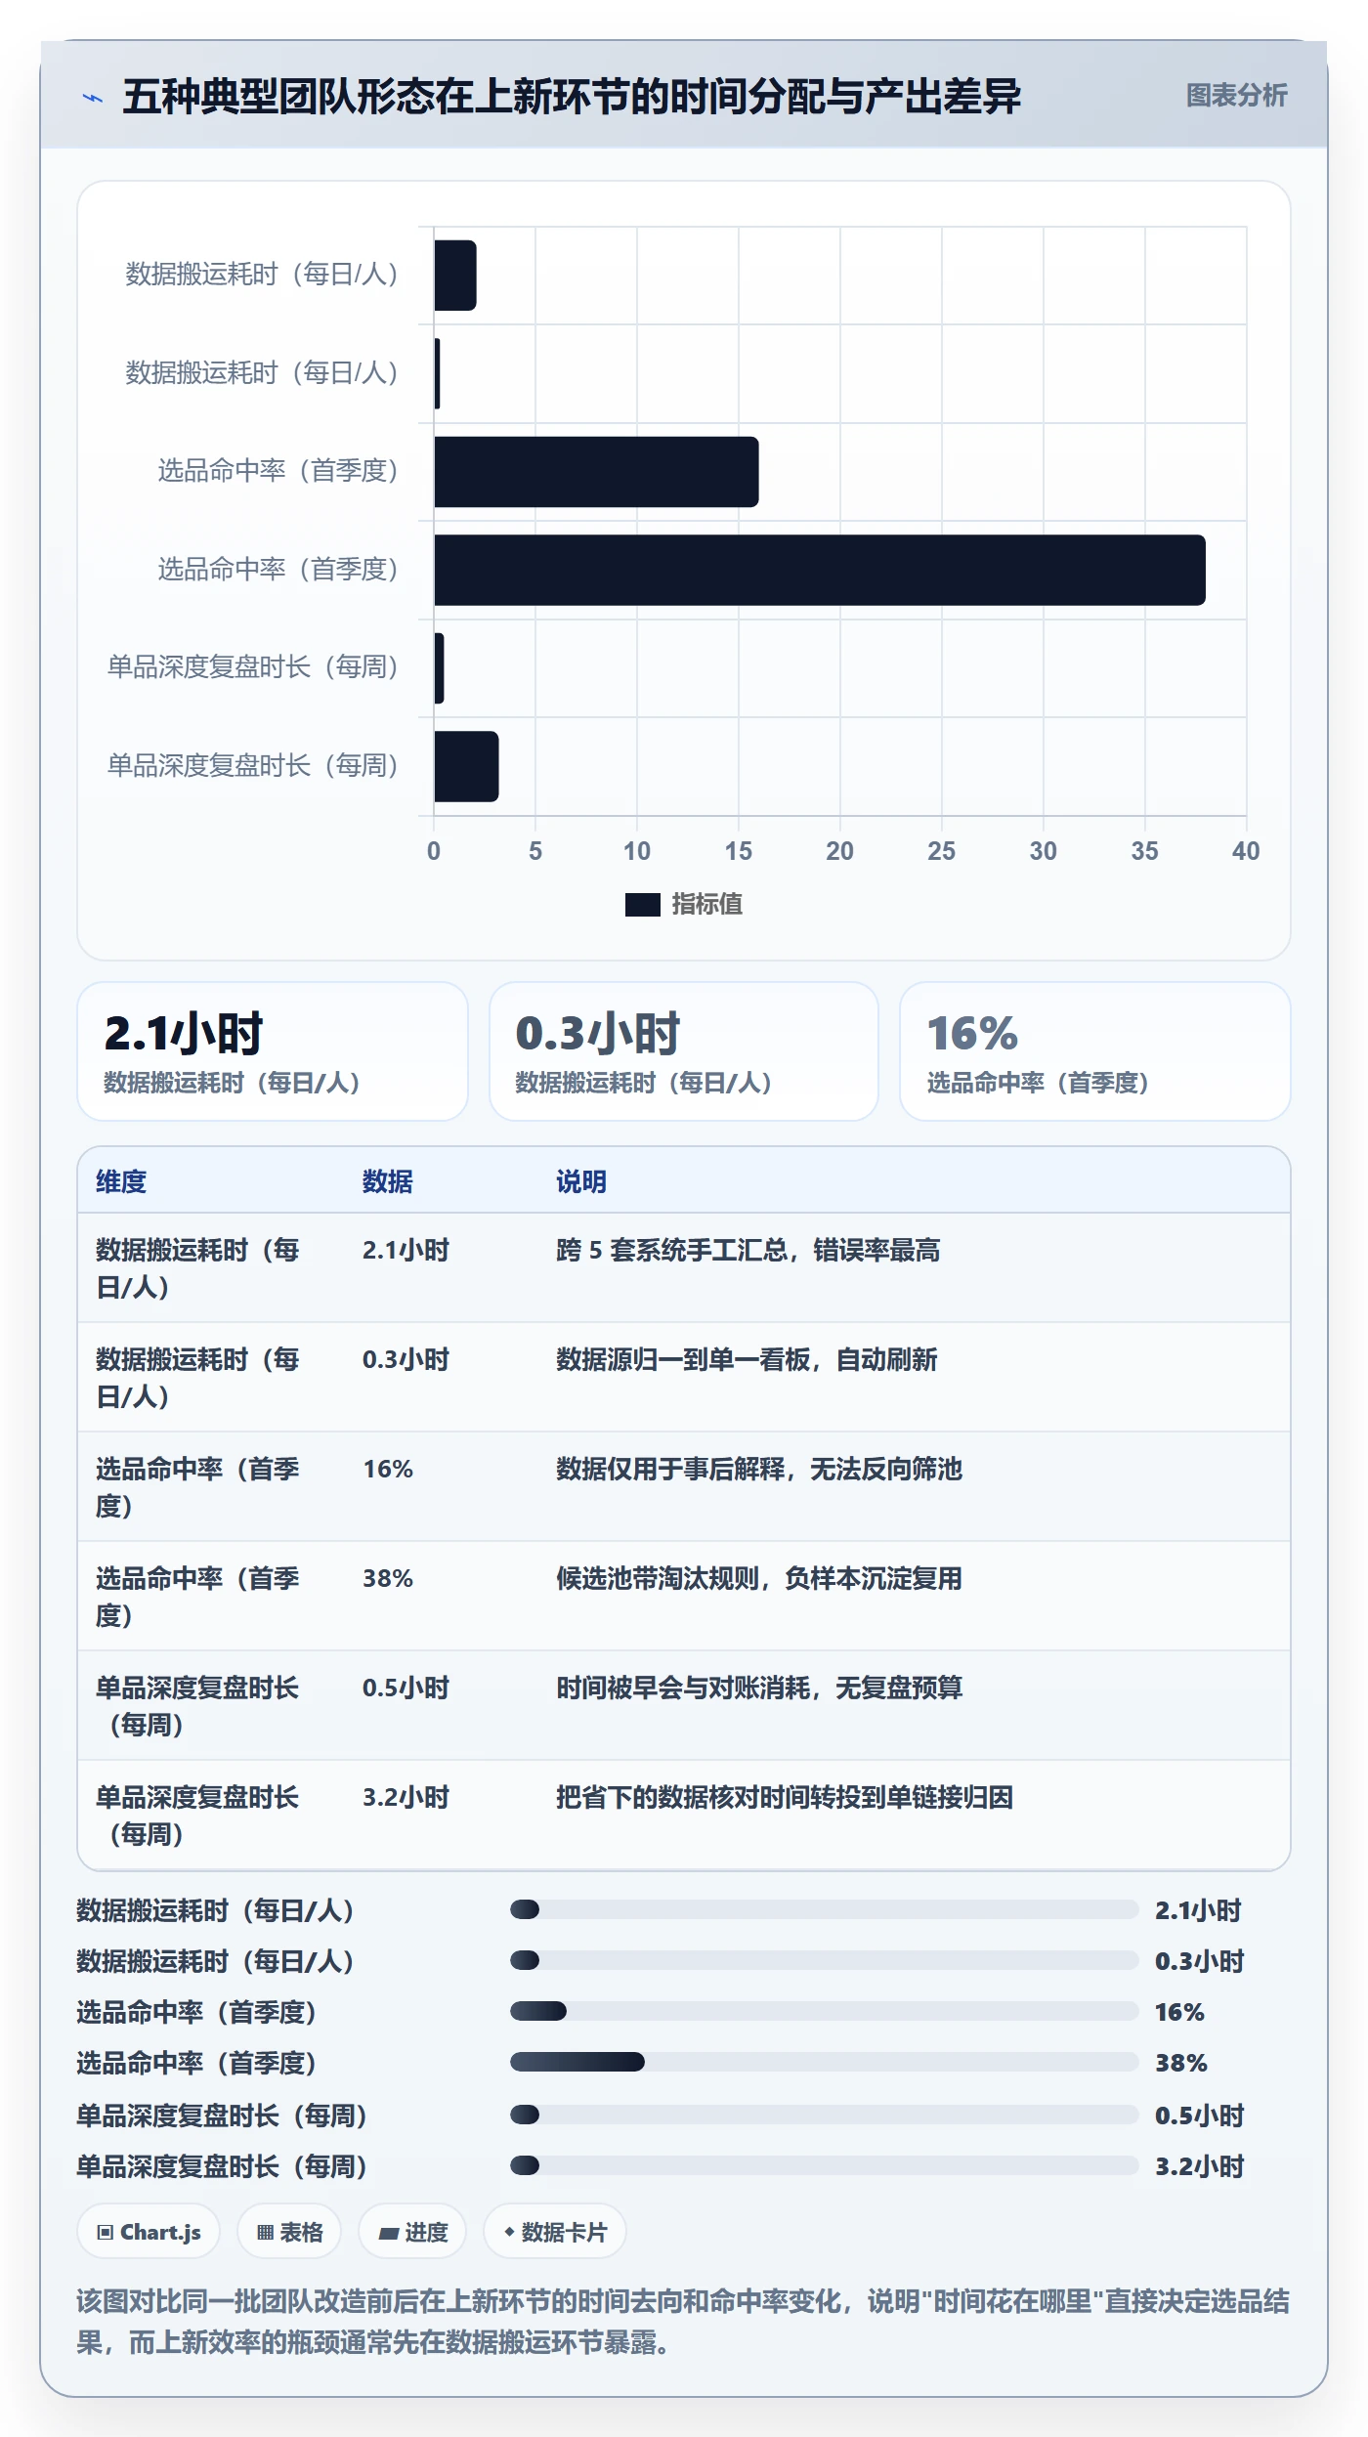Click the 0.5小时 value in the table

(x=406, y=1688)
